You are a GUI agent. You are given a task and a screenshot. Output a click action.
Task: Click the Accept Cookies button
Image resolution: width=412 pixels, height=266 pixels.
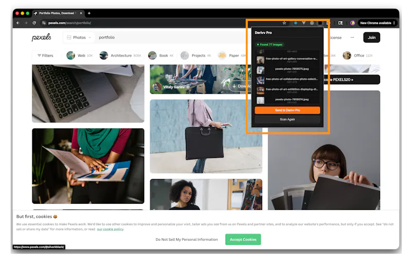(x=243, y=239)
